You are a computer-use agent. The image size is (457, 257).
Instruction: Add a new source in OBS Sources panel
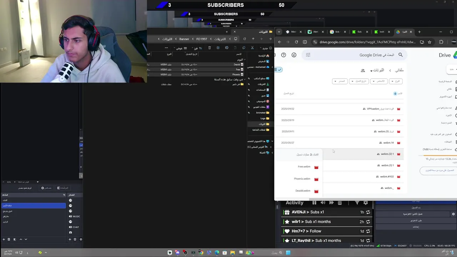pos(70,240)
